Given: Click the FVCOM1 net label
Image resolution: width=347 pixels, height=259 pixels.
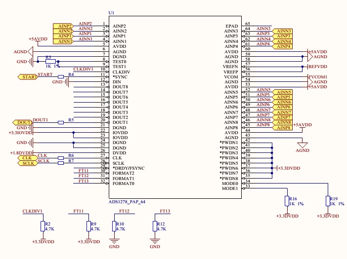Looking at the screenshot, I should (x=318, y=77).
